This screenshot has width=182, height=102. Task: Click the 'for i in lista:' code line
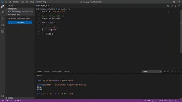[49, 23]
